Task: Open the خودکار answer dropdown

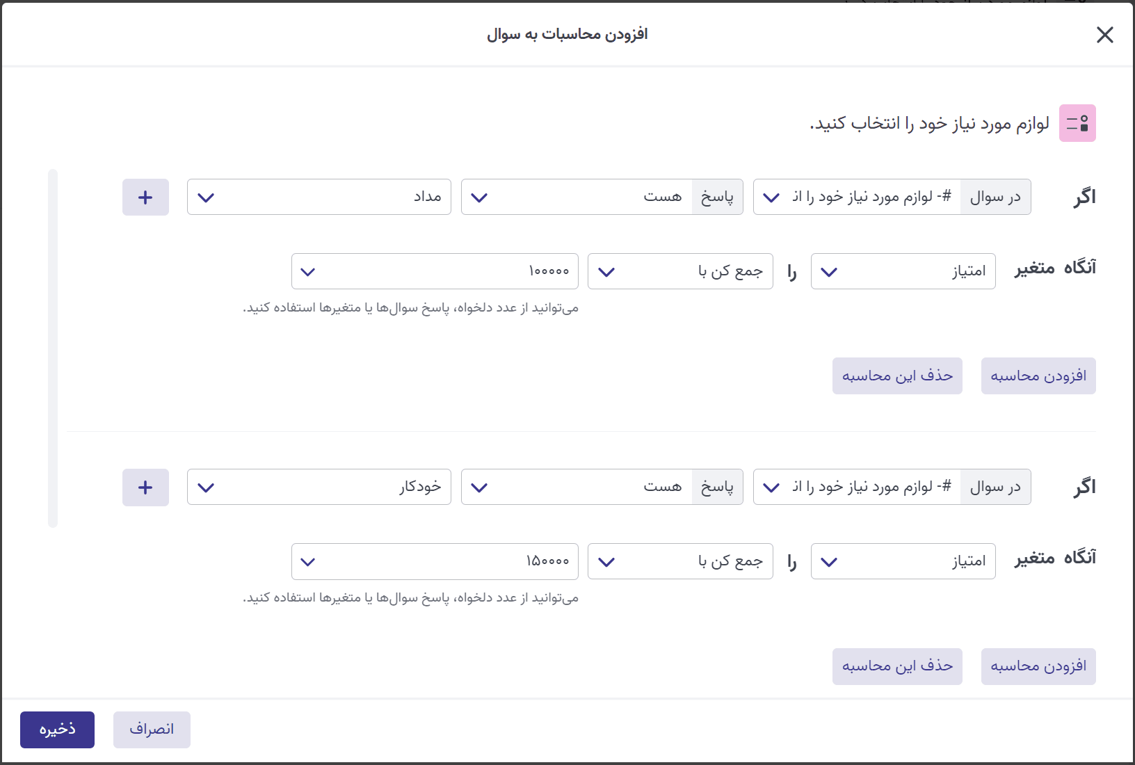Action: (319, 488)
